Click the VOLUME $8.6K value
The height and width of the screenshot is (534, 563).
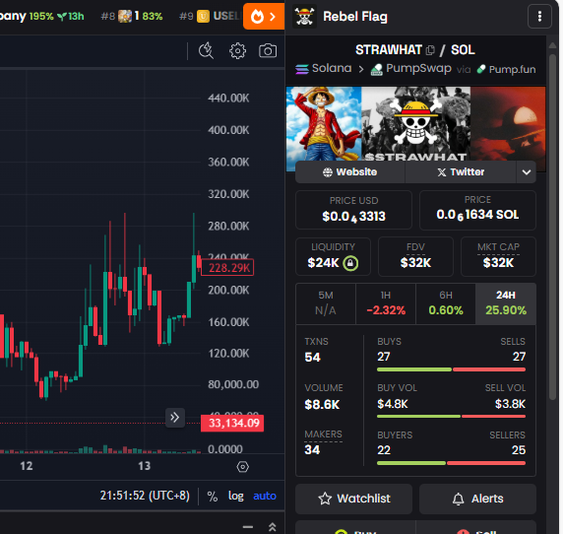point(322,405)
